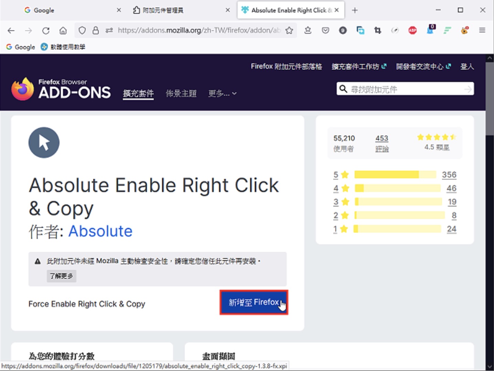
Task: Open the 19 three-star review count
Action: click(x=452, y=202)
